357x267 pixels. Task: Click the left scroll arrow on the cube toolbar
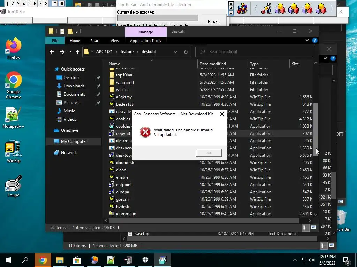[x=256, y=9]
